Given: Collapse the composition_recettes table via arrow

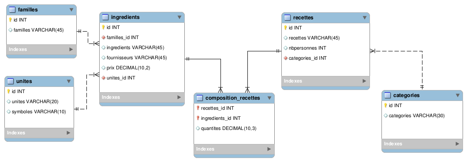Looking at the screenshot, I should (269, 98).
